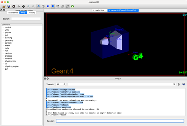Viewport: 187px width, 126px height.
Task: Close the Output dock panel
Action: click(x=45, y=79)
